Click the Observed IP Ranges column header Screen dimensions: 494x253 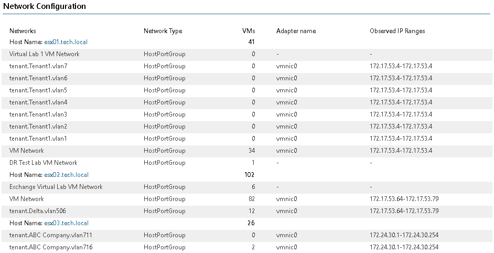398,31
